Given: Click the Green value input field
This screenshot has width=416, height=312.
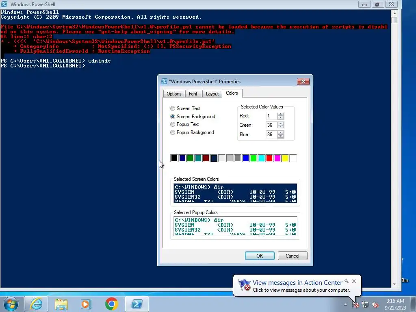Looking at the screenshot, I should [272, 125].
